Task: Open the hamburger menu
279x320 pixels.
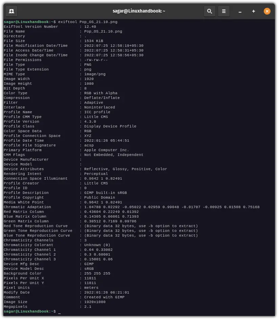Action: (223, 11)
